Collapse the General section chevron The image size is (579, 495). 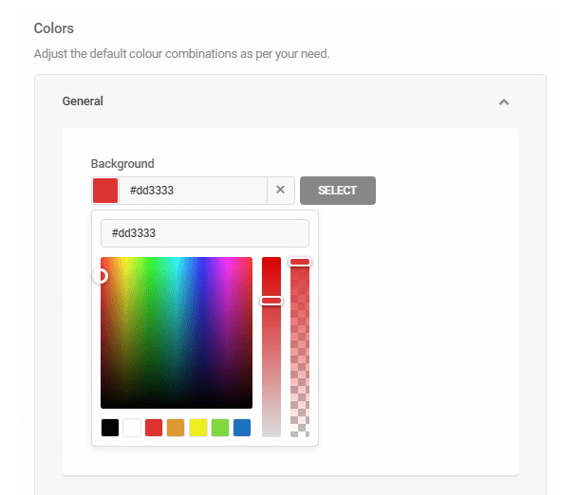(x=504, y=101)
